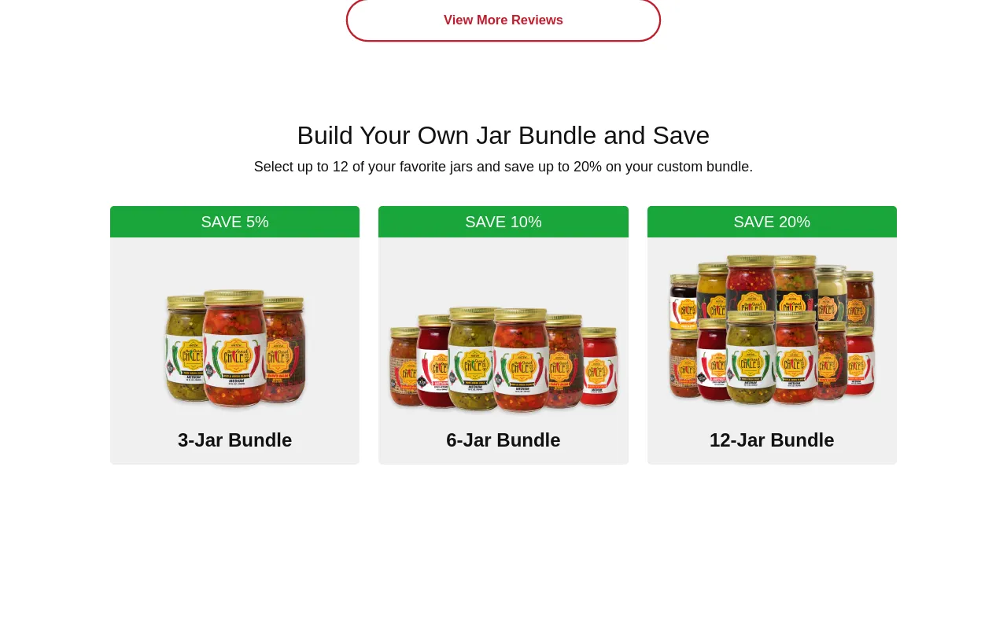Open the 12-Jar Bundle title link
1007x629 pixels.
[772, 440]
